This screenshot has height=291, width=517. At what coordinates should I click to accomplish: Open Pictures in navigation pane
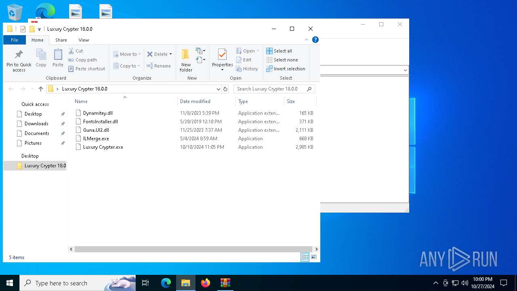tap(33, 143)
